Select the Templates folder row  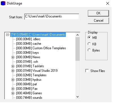point(31,75)
